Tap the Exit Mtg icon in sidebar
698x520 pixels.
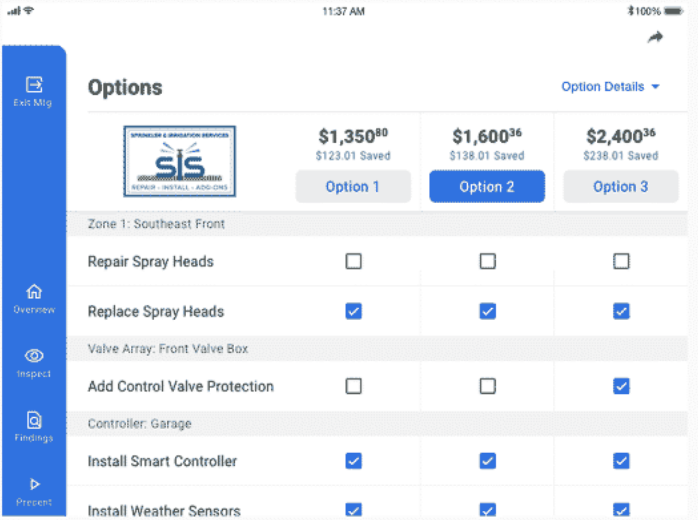(x=34, y=85)
